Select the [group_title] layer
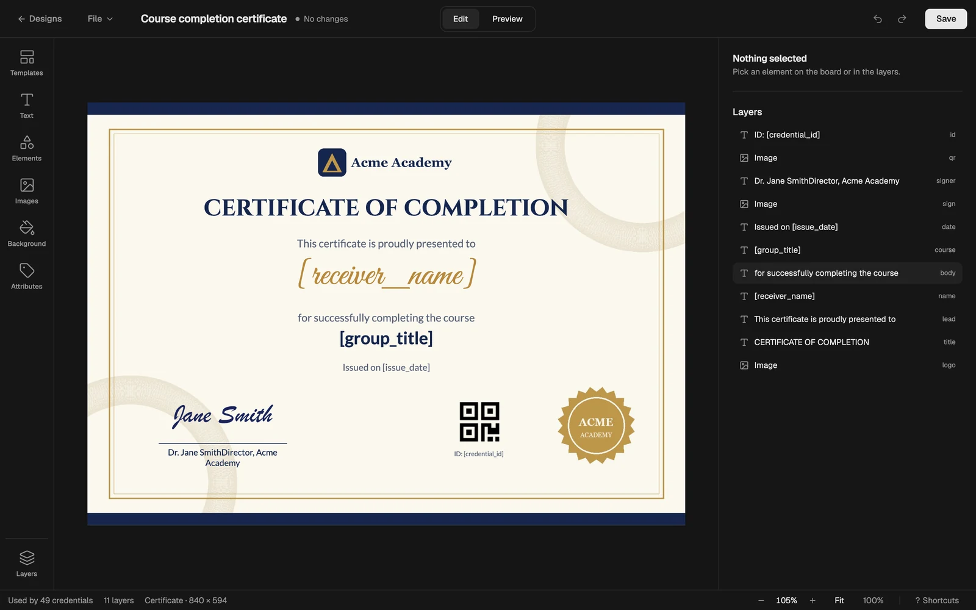This screenshot has height=610, width=976. click(847, 250)
